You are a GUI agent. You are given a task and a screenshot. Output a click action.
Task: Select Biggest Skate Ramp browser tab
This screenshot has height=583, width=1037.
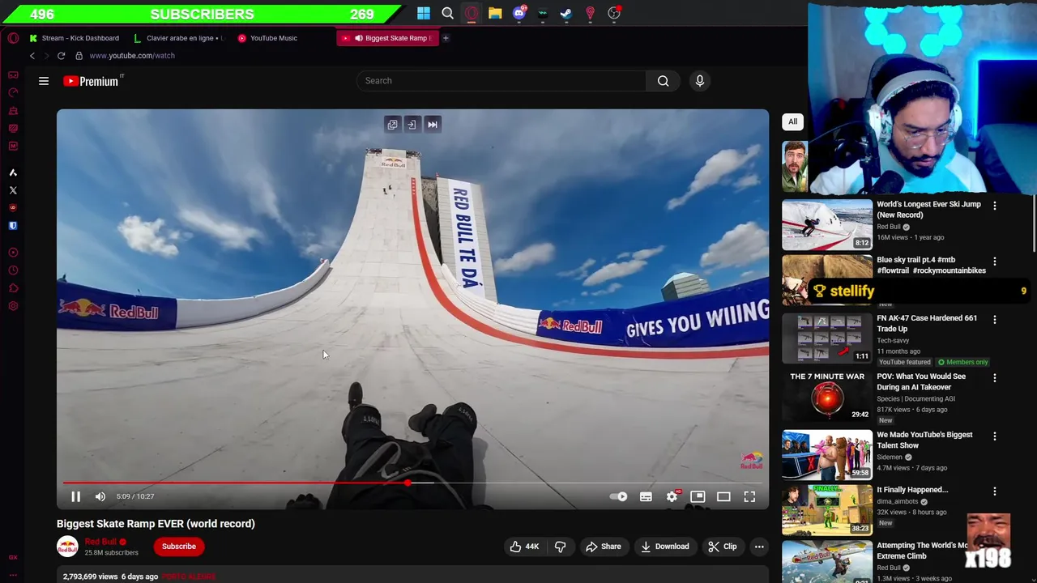pos(387,38)
